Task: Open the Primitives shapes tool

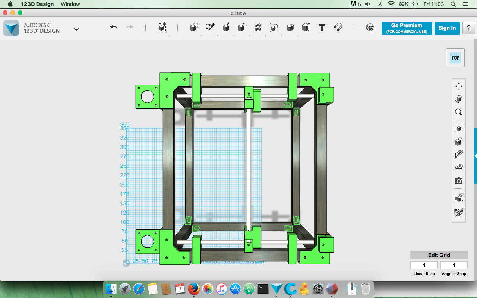Action: [x=193, y=27]
